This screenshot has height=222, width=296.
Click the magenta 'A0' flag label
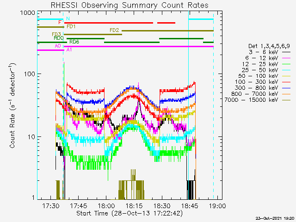click(x=58, y=46)
